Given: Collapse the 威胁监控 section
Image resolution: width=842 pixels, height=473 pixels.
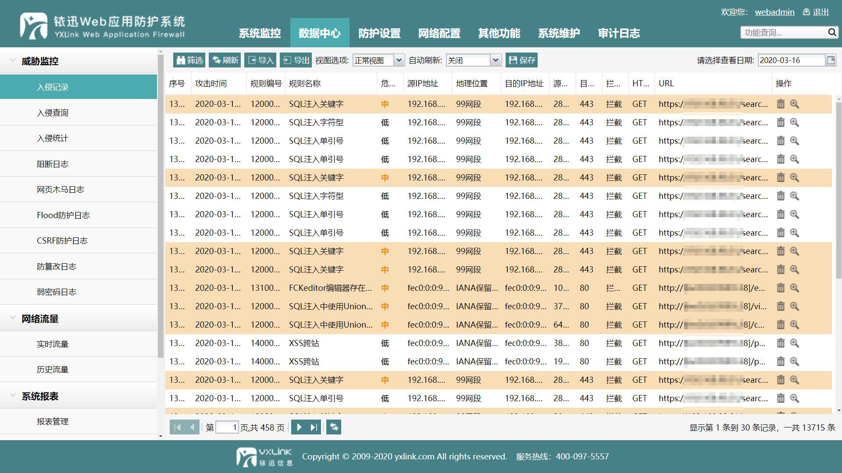Looking at the screenshot, I should coord(13,60).
